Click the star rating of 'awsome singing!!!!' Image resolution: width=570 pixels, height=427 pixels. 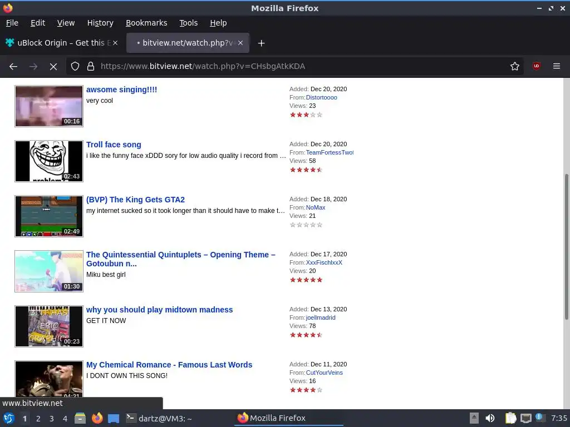(306, 115)
